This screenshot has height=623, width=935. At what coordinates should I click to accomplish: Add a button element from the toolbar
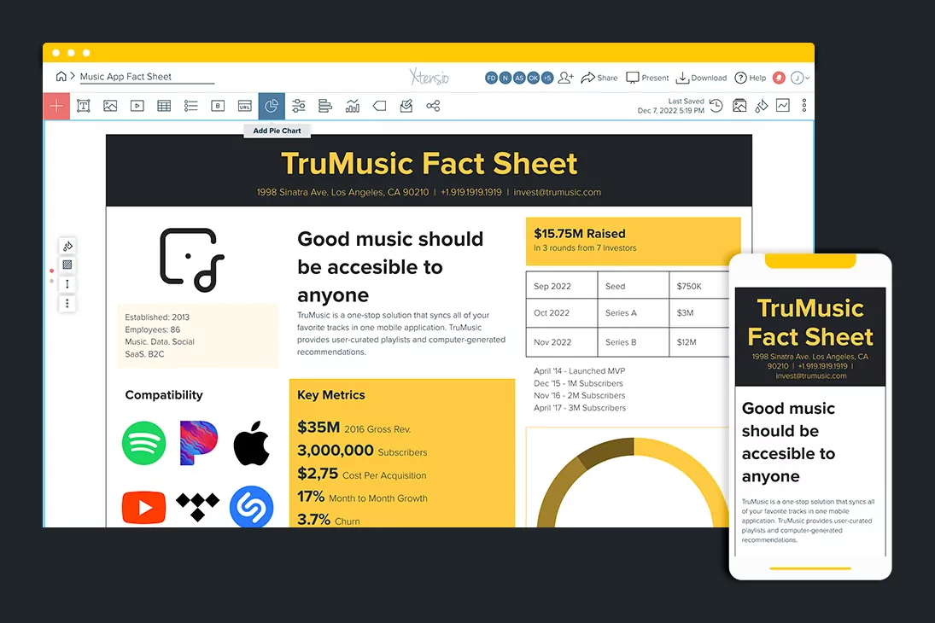[x=218, y=106]
